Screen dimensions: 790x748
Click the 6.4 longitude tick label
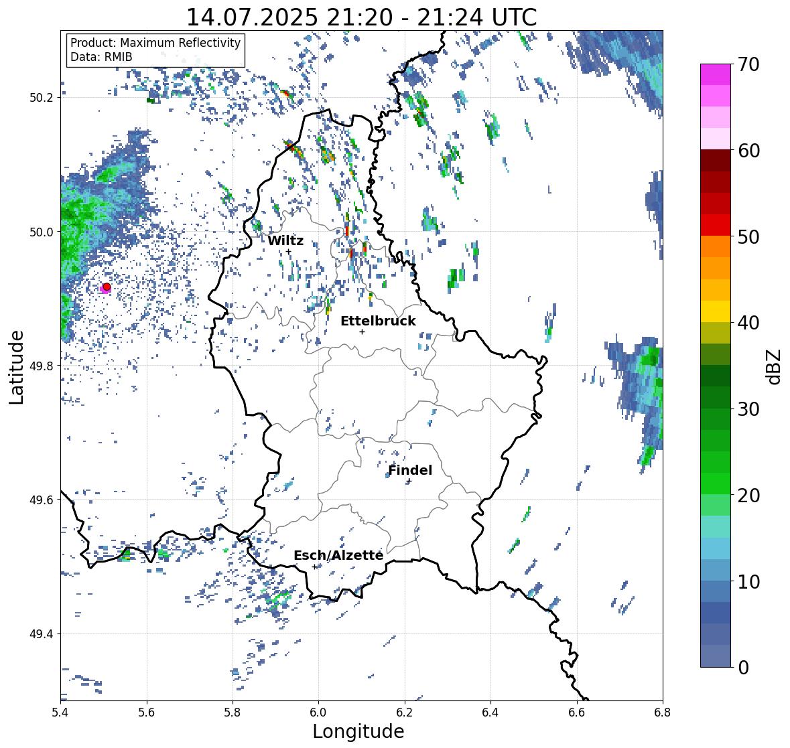point(490,713)
